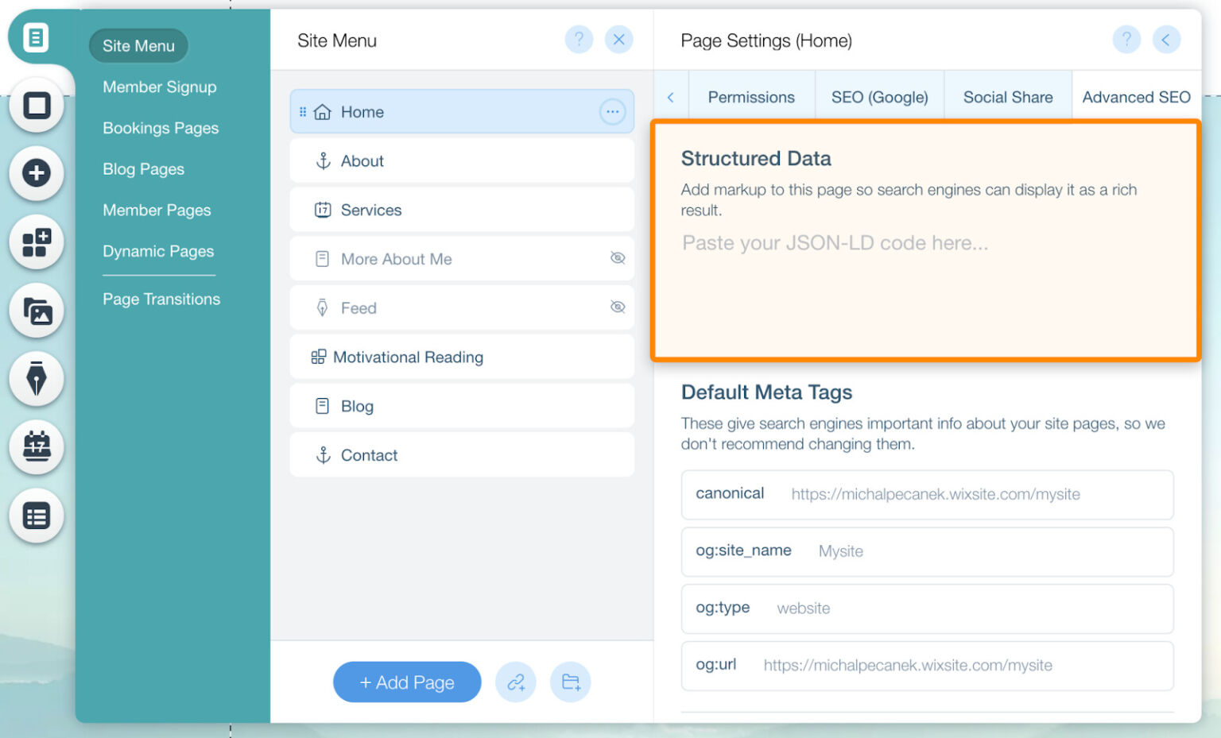Click the add link button near Add Page

click(x=516, y=682)
